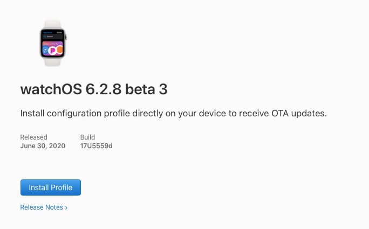Viewport: 369px width, 229px height.
Task: Click the chevron beside Release Notes
Action: [66, 207]
